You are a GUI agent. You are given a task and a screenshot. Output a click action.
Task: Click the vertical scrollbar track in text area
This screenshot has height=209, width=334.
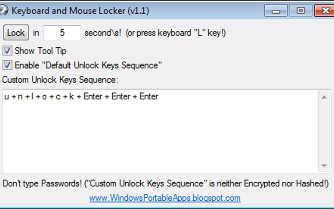324,132
